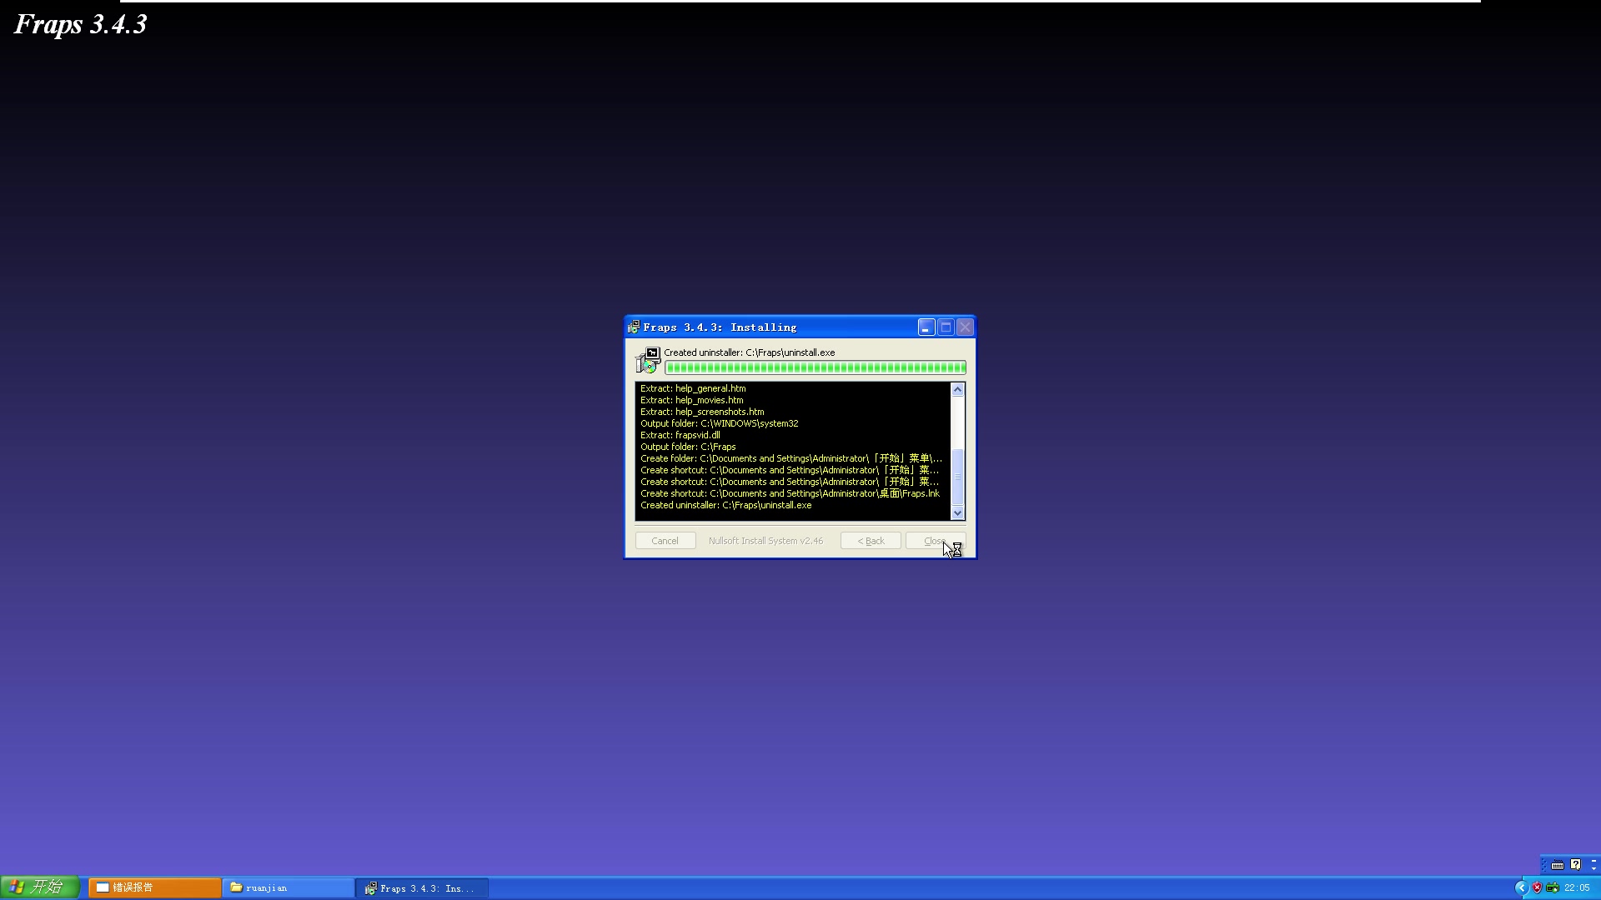
Task: Click the Cancel button in installer
Action: [665, 541]
